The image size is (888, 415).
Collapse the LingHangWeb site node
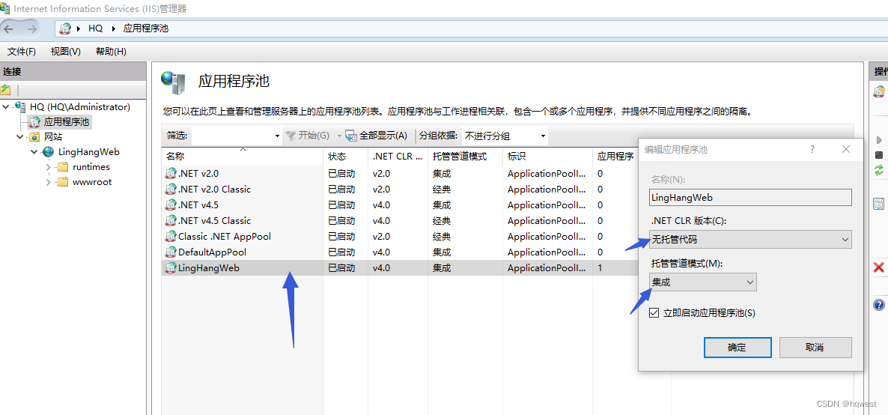click(34, 152)
